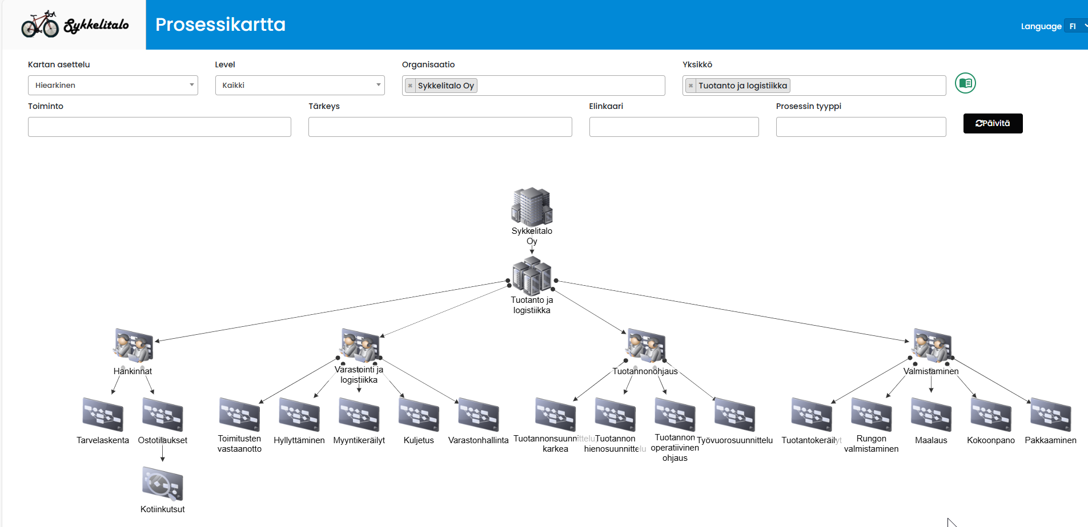The height and width of the screenshot is (527, 1088).
Task: Click the Yksikkö multi-select field
Action: (x=814, y=86)
